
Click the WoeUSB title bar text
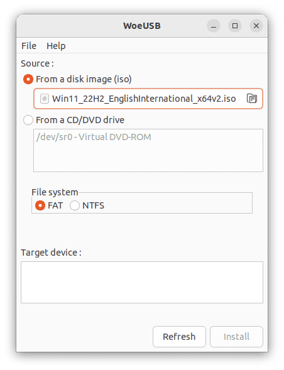142,26
